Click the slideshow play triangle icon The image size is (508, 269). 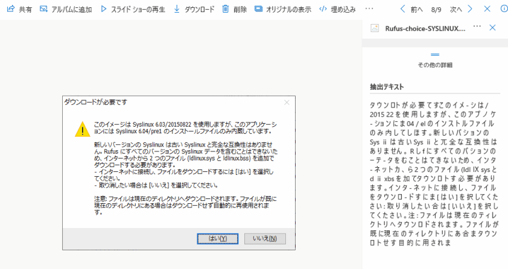(x=103, y=8)
